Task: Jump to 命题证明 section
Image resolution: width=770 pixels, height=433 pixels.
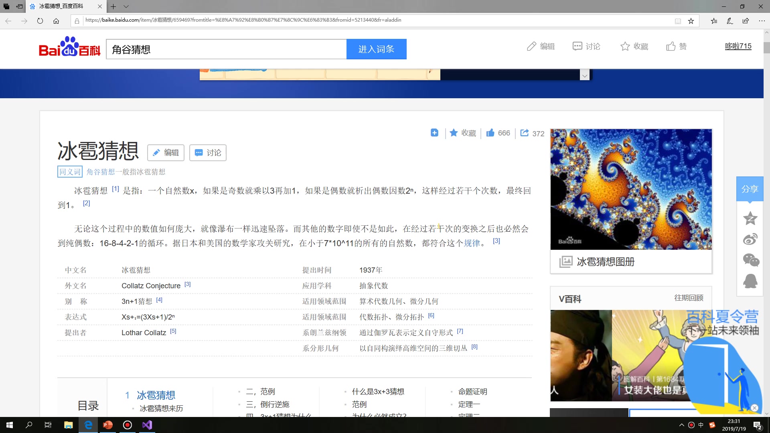Action: 473,392
